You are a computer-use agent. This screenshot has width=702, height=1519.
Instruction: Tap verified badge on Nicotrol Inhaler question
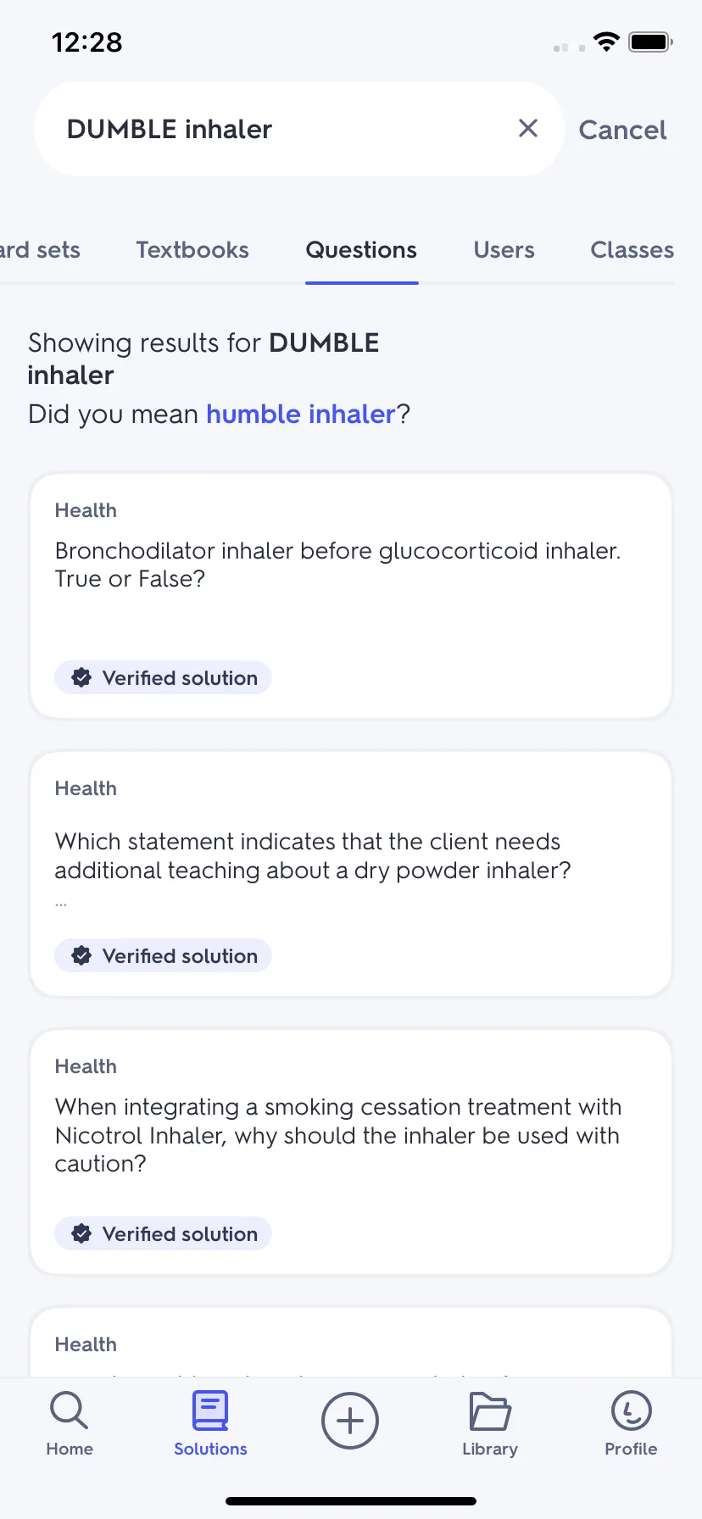pos(164,1233)
